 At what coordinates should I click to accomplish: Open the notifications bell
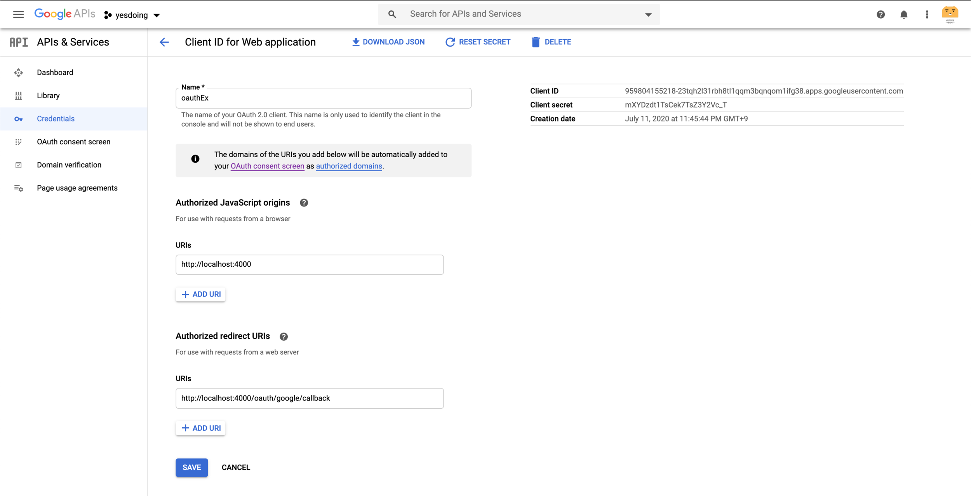click(x=904, y=14)
